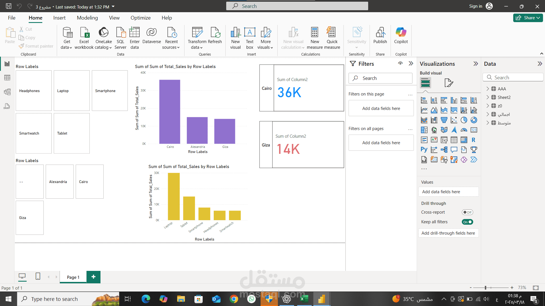Open Model view icon in sidebar
545x306 pixels.
[7, 92]
